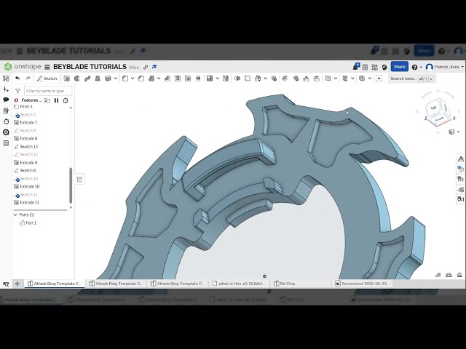Select the Linear pattern tool icon

210,79
